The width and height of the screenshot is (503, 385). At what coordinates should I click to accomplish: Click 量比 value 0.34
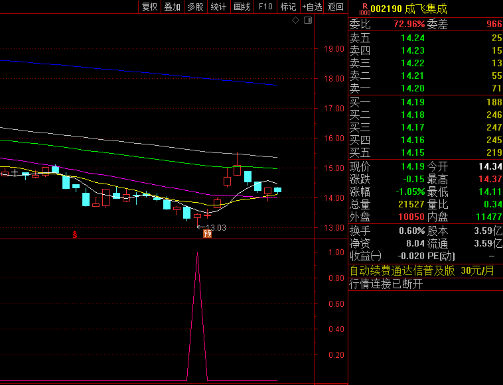click(x=493, y=204)
